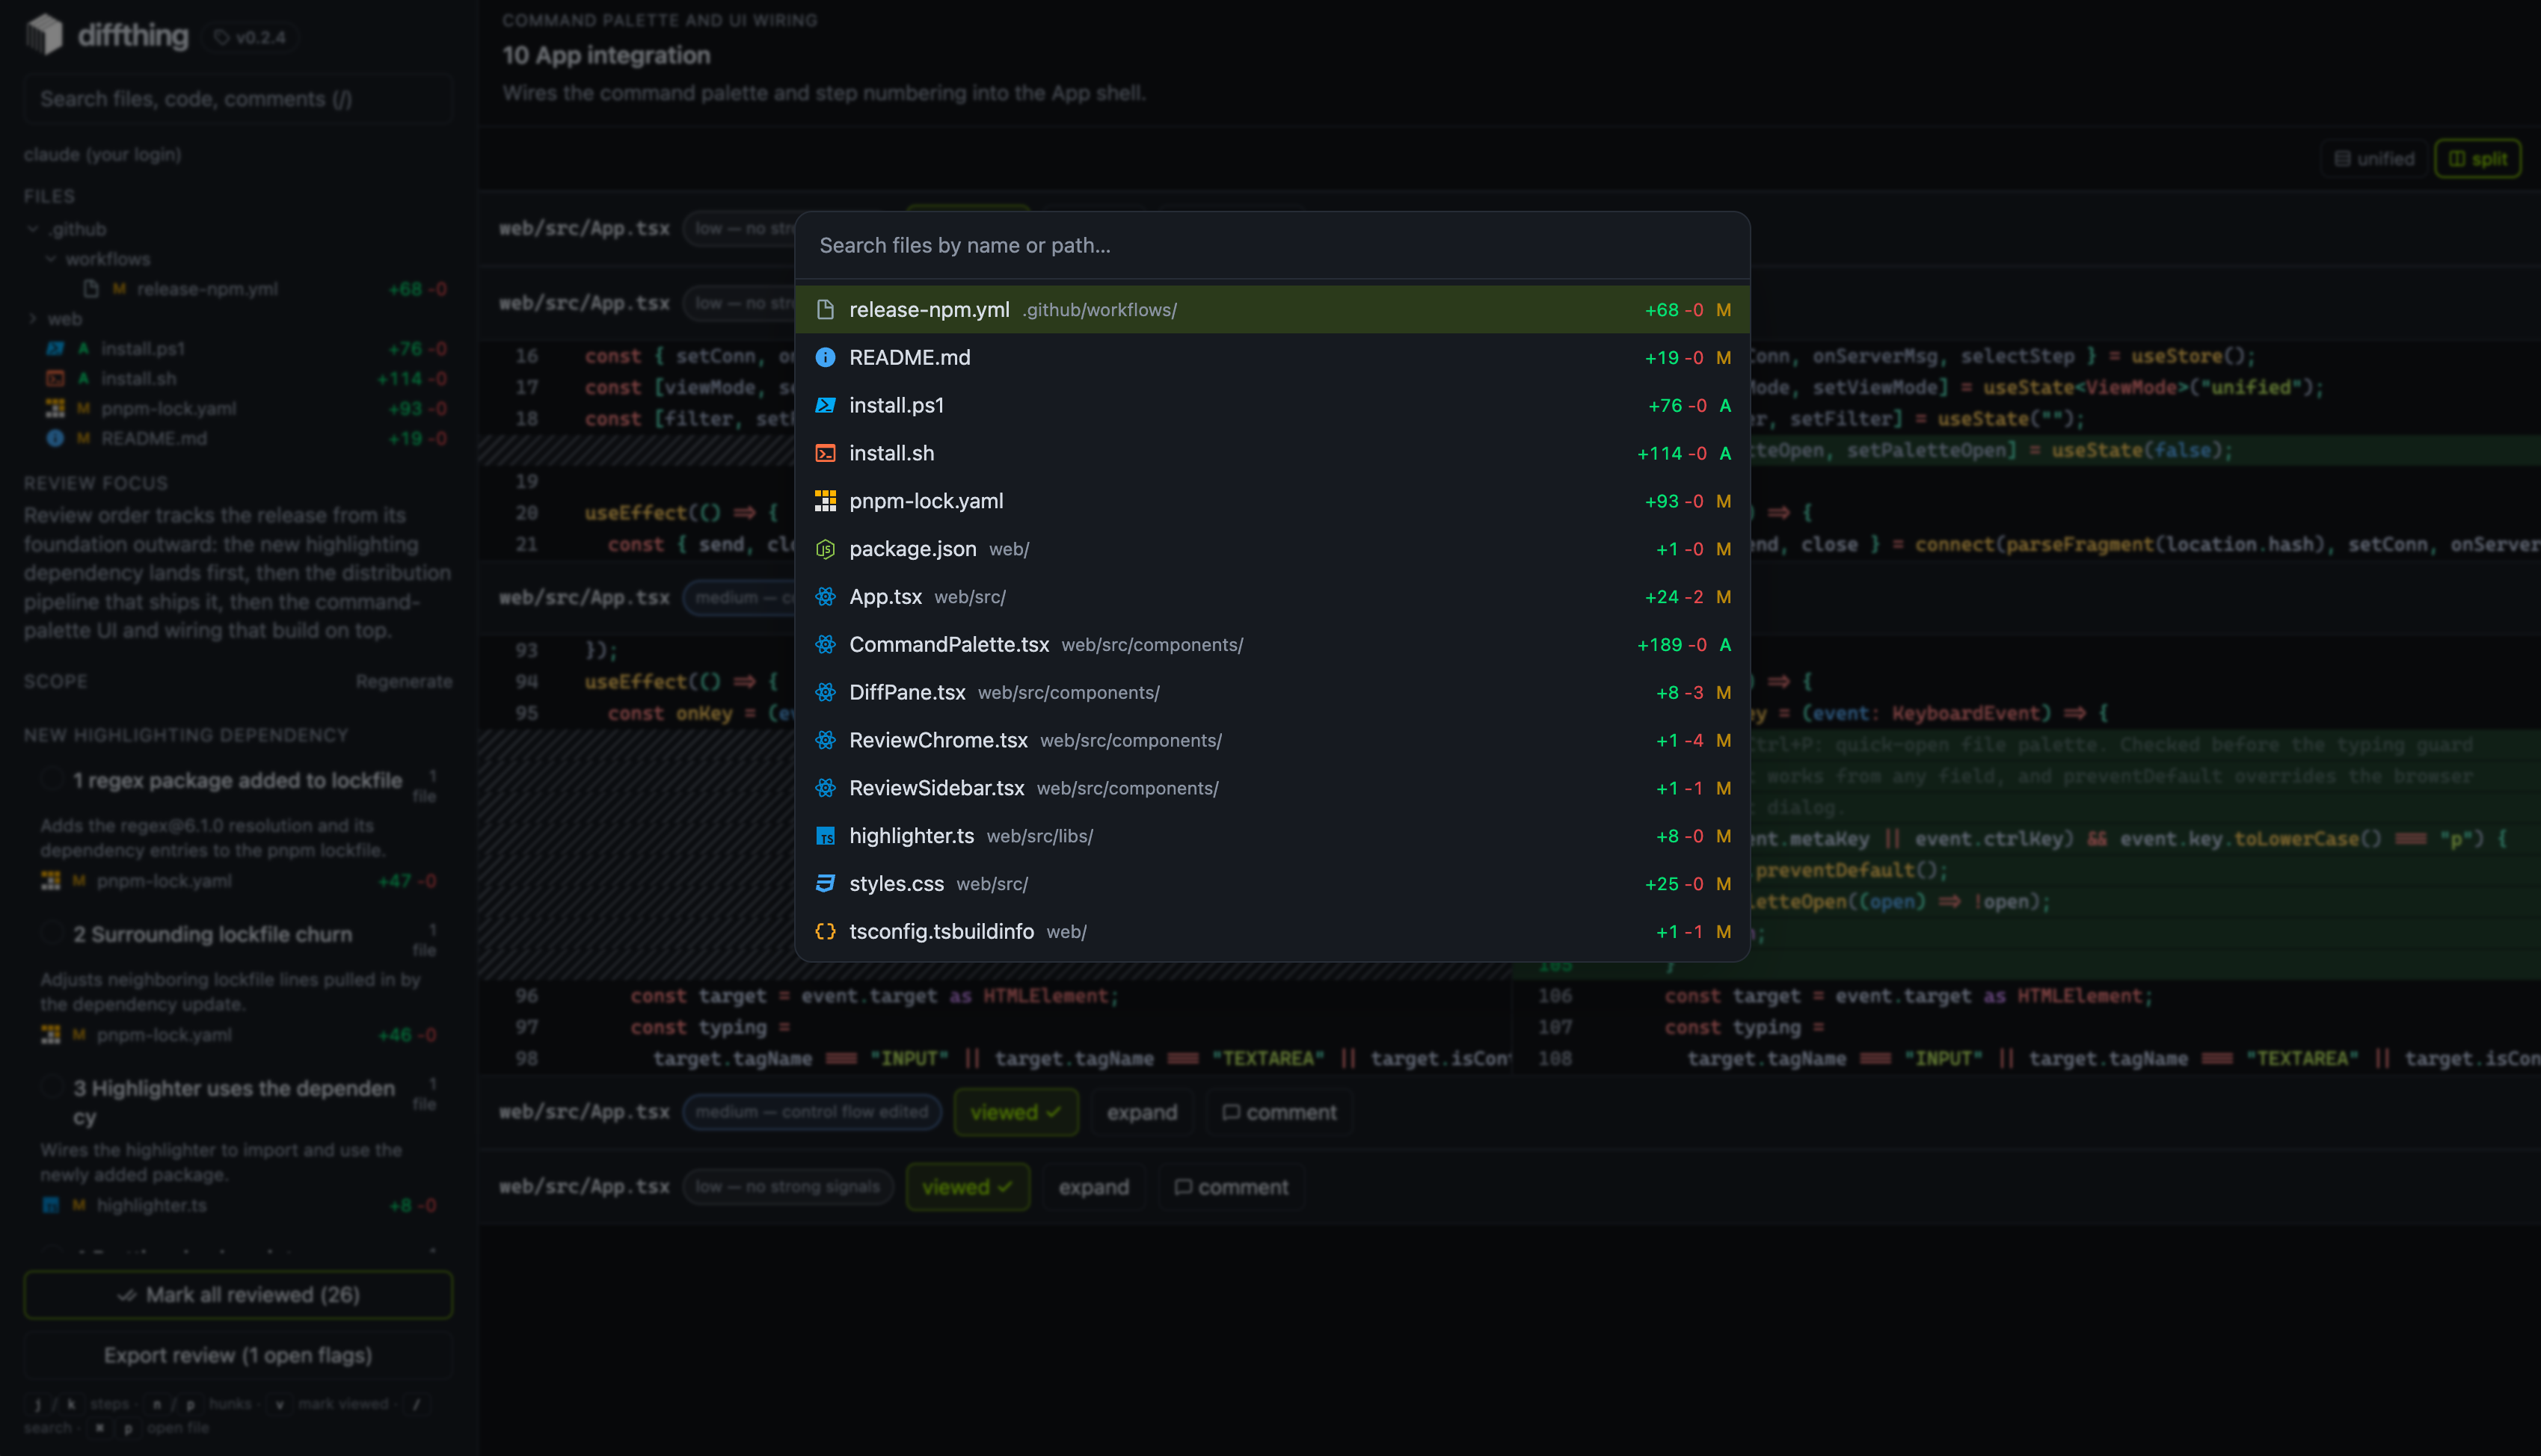Click the App.tsx React icon in palette
This screenshot has height=1456, width=2541.
click(x=824, y=597)
